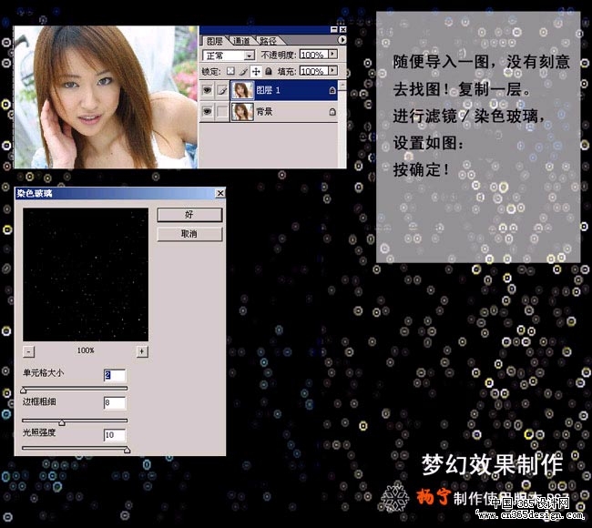
Task: Click the 光照强度 slider handle
Action: pos(128,450)
